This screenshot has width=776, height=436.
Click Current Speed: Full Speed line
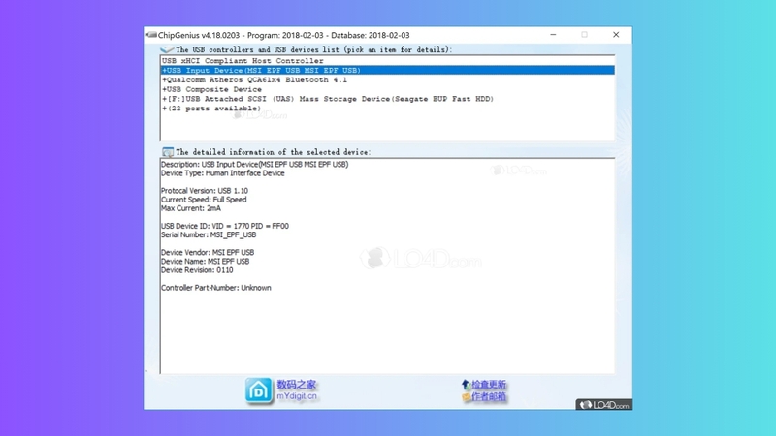(x=204, y=200)
